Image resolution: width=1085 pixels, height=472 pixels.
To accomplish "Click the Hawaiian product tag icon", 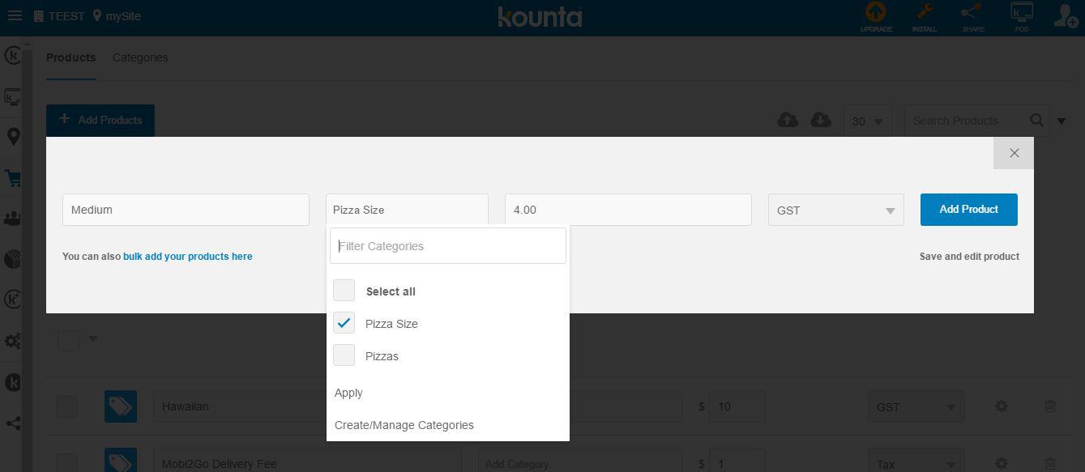I will pyautogui.click(x=121, y=406).
